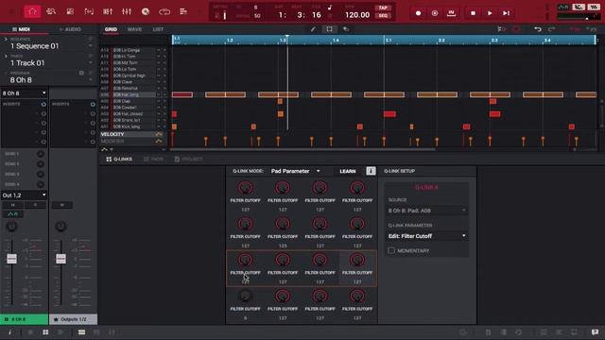Screen dimensions: 605x340
Task: Toggle the SEND 1 knob
Action: 40,154
